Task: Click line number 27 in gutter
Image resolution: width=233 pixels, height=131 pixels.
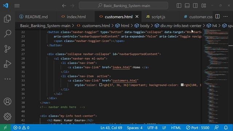Action: (23, 54)
